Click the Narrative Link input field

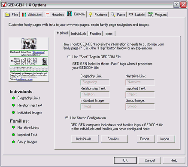(140, 82)
